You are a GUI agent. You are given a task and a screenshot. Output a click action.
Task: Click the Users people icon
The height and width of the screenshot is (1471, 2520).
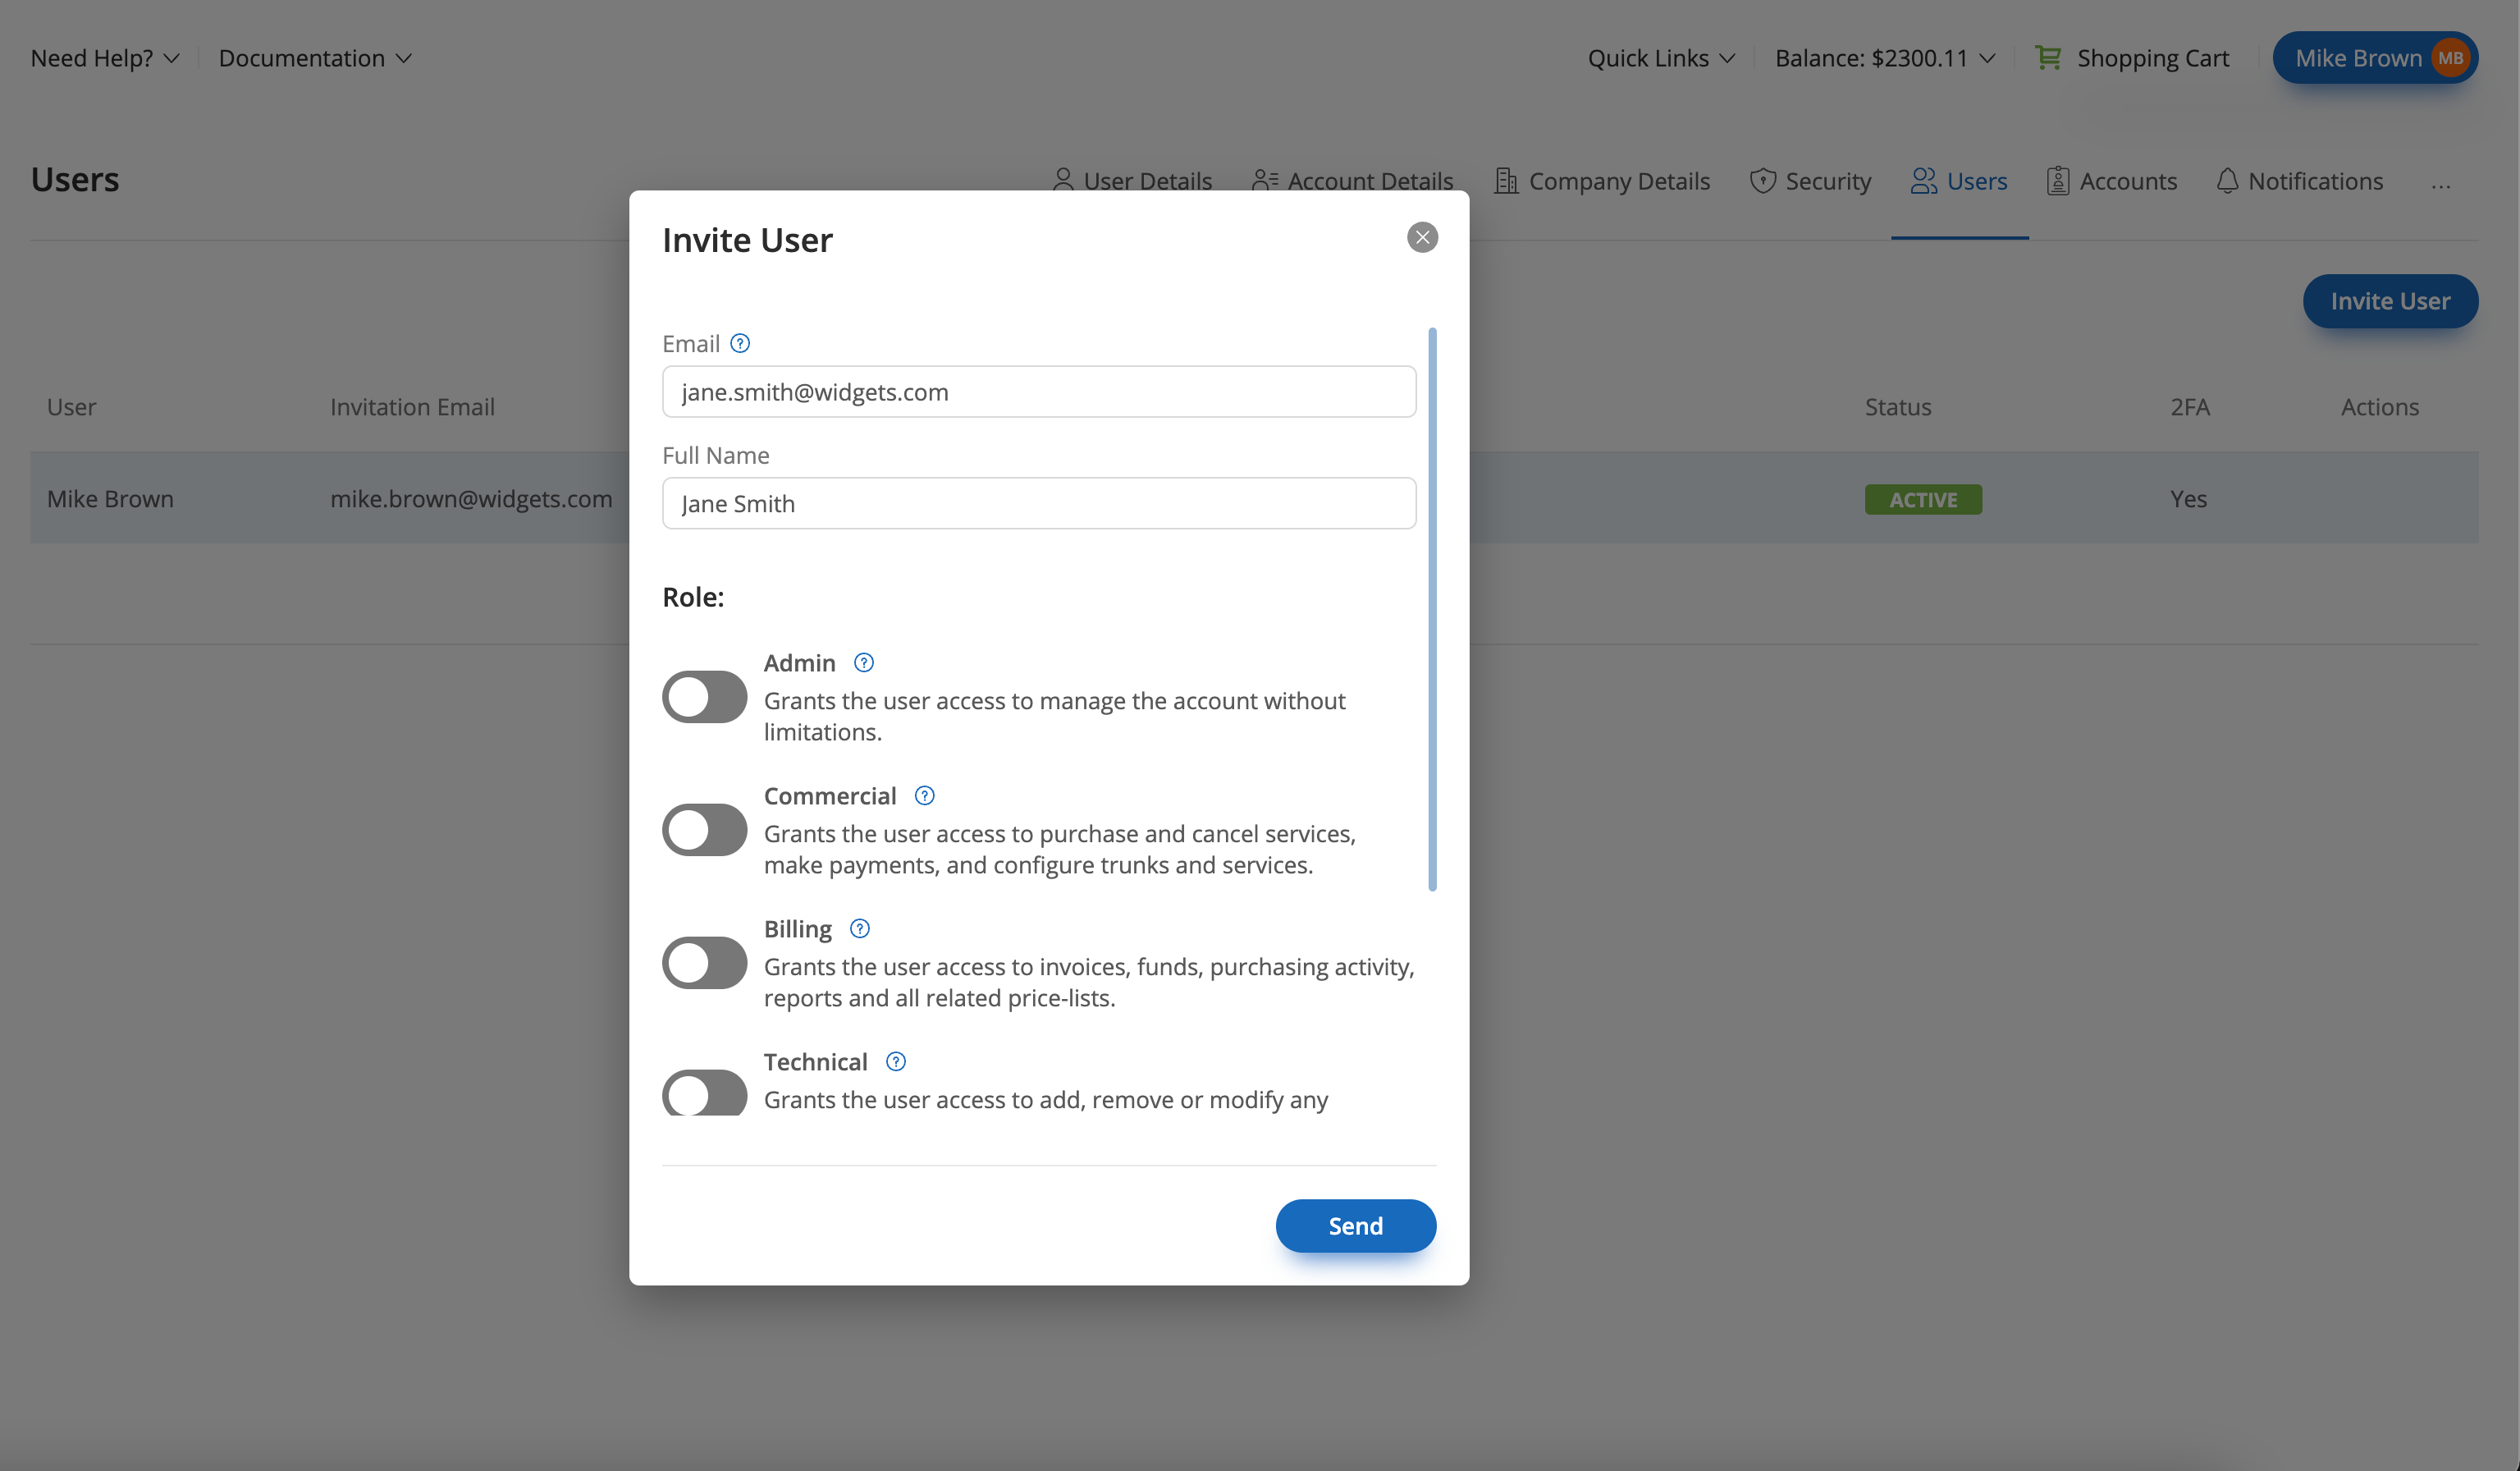pyautogui.click(x=1924, y=180)
